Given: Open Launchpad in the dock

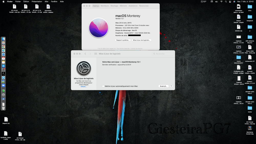Looking at the screenshot, I should pos(3,43).
